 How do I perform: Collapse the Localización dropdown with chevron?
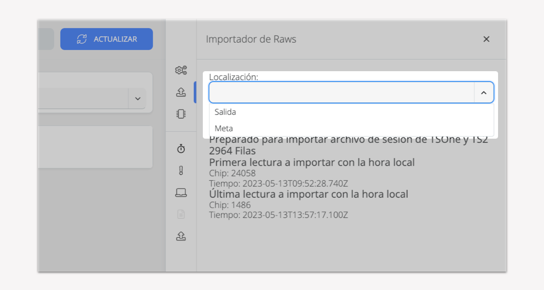484,92
